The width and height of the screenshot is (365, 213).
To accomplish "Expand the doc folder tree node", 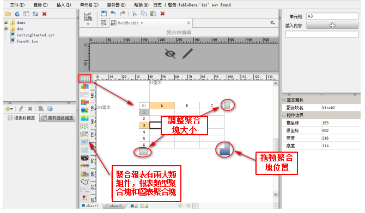I will pos(6,29).
